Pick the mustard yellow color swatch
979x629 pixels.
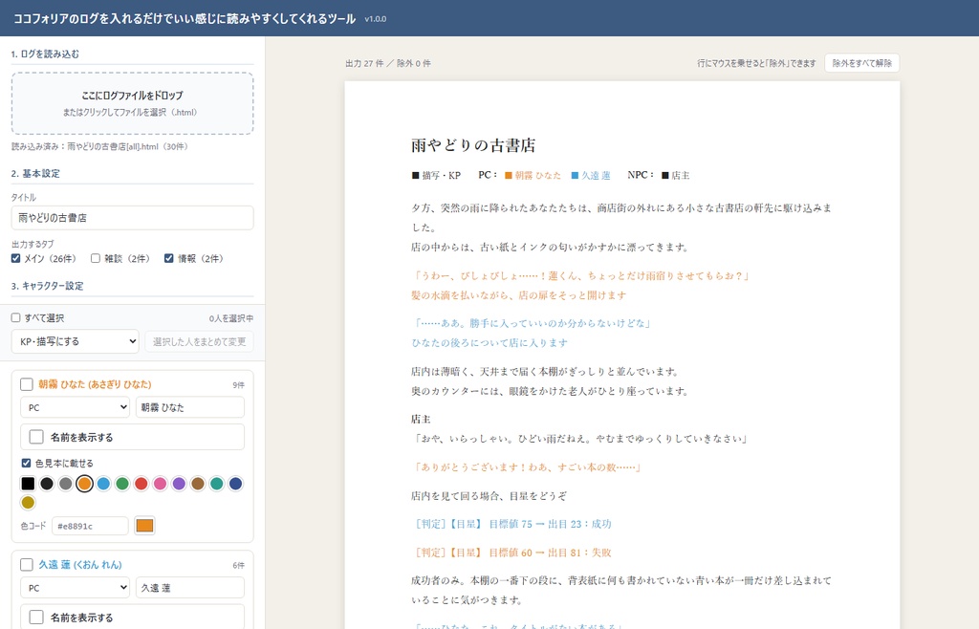coord(28,502)
